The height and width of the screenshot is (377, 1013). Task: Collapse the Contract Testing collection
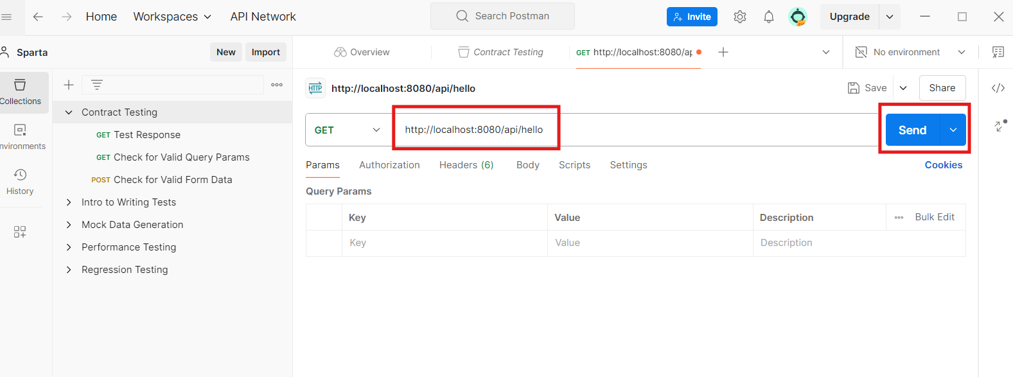coord(69,112)
